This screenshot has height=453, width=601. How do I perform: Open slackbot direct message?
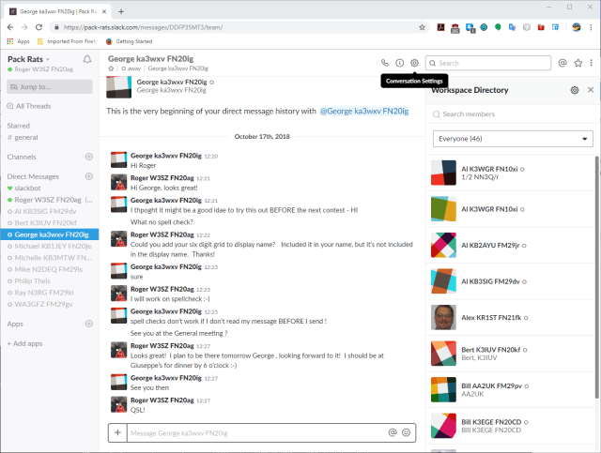tap(23, 188)
